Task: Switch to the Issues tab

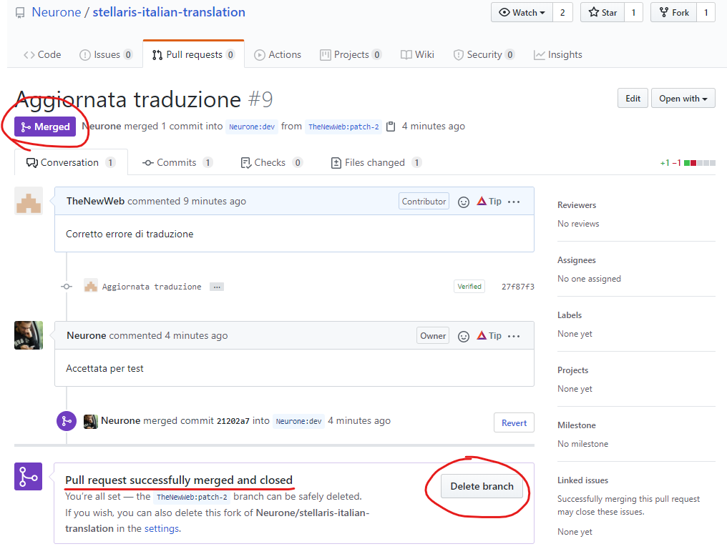Action: pyautogui.click(x=106, y=54)
